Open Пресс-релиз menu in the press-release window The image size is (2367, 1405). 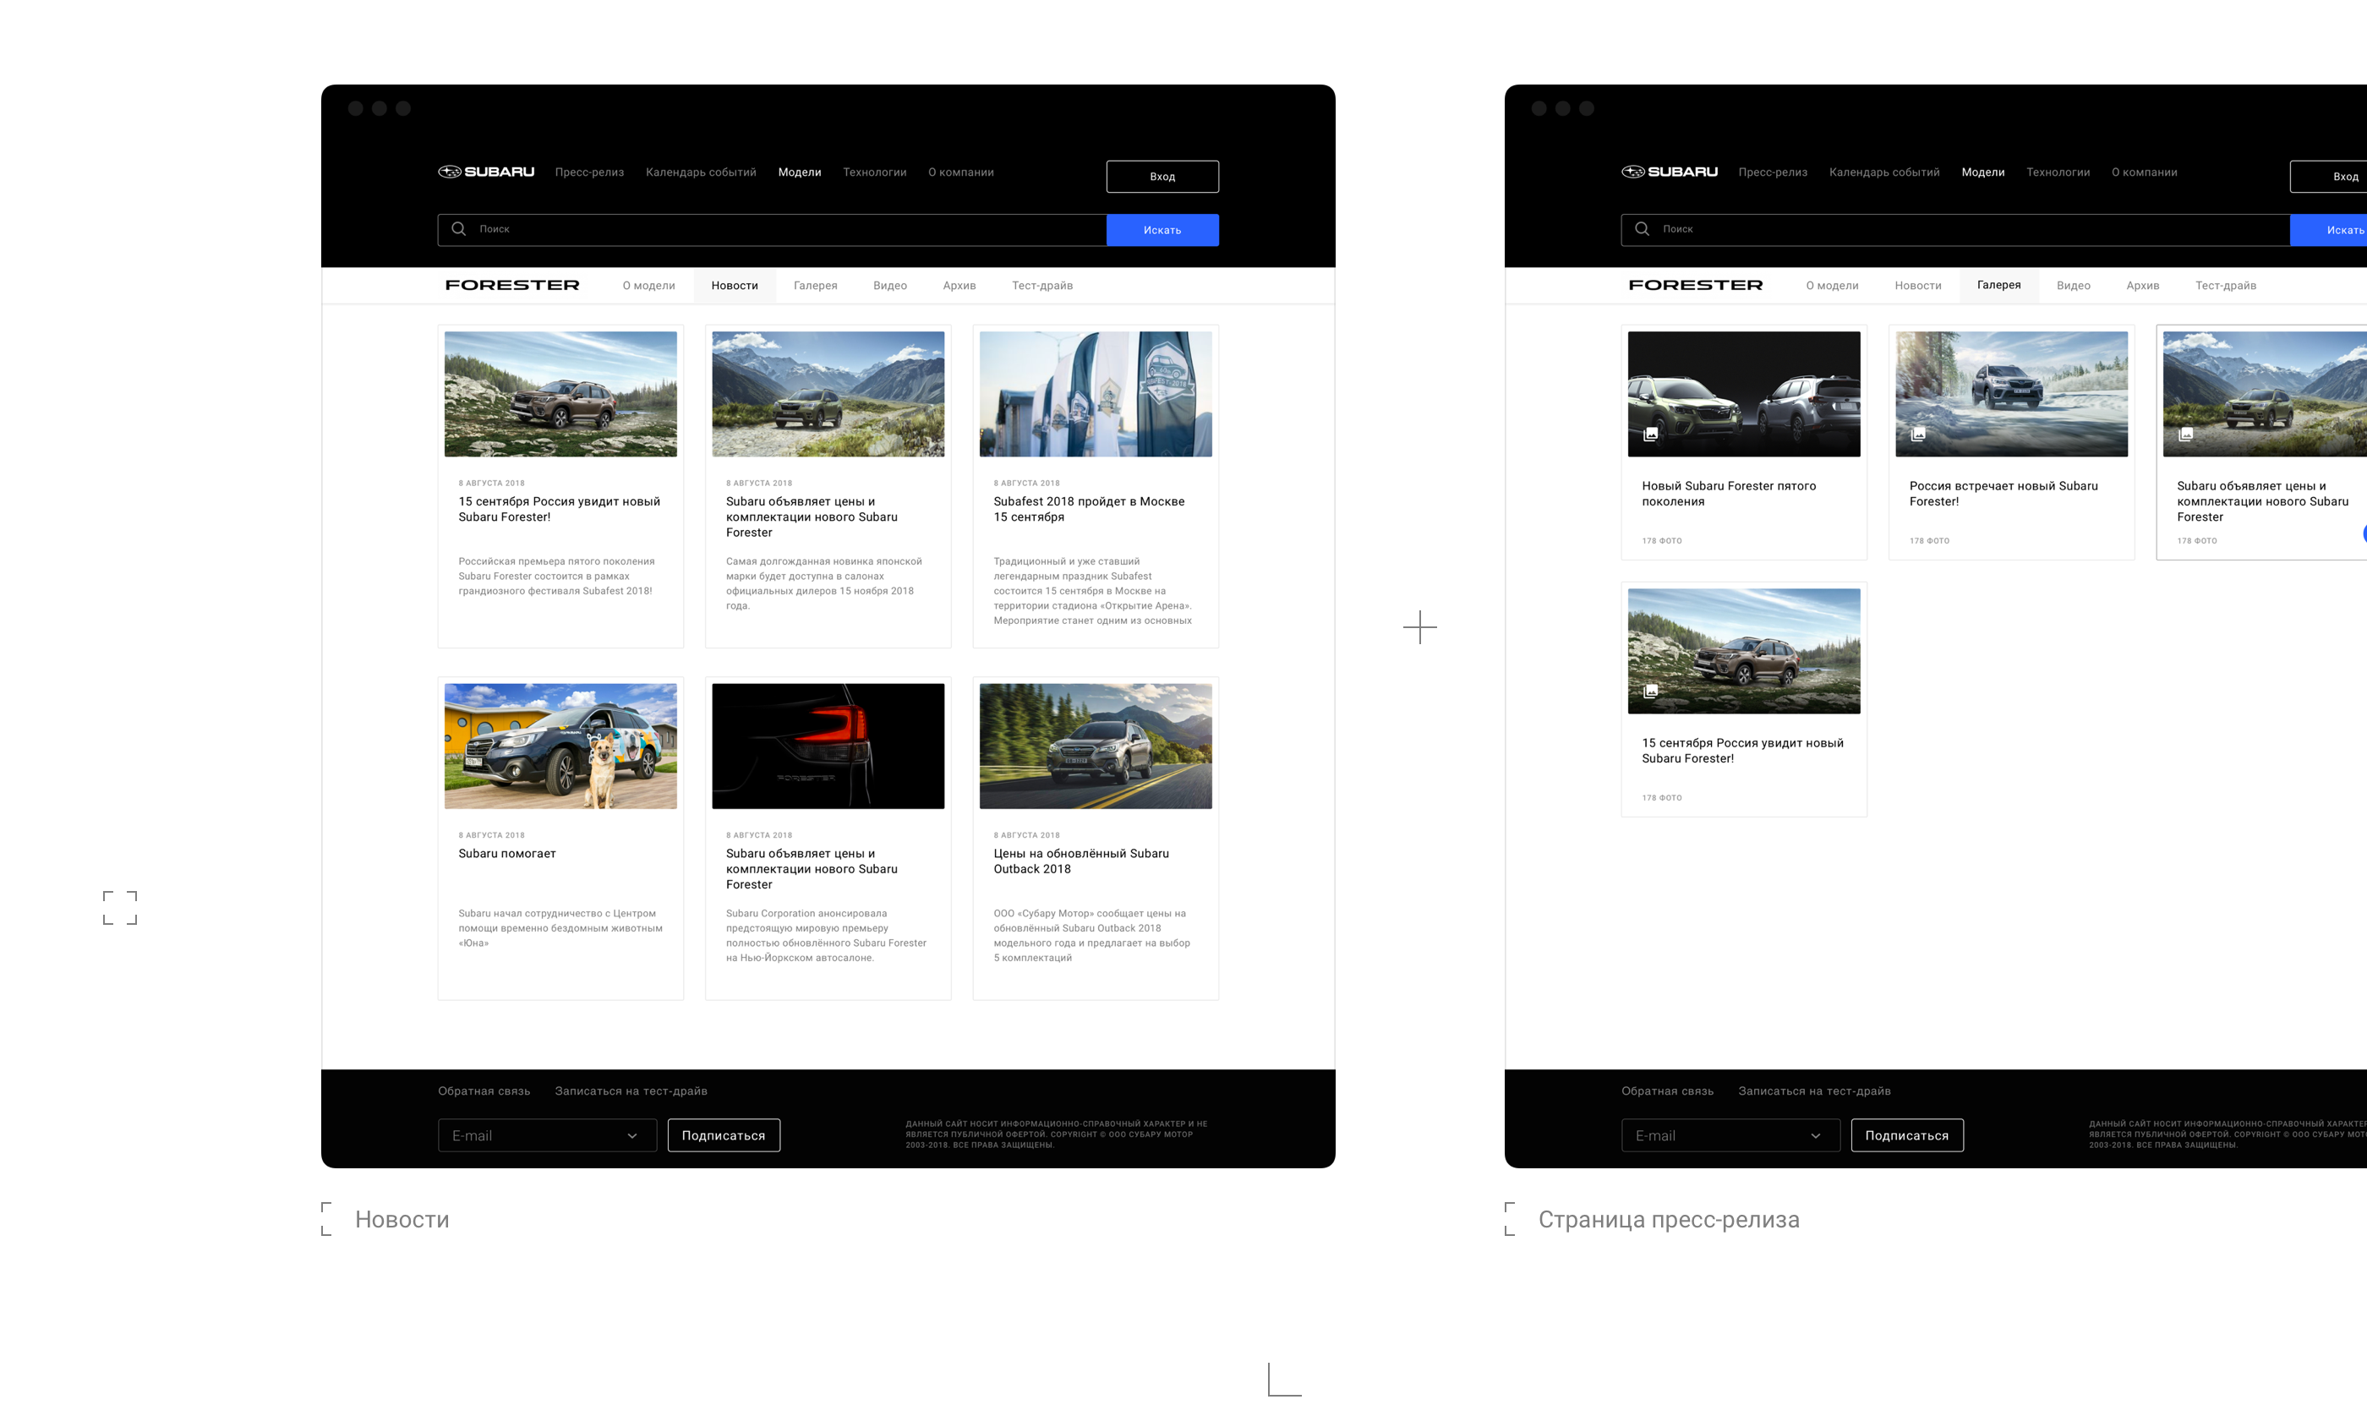coord(1773,172)
